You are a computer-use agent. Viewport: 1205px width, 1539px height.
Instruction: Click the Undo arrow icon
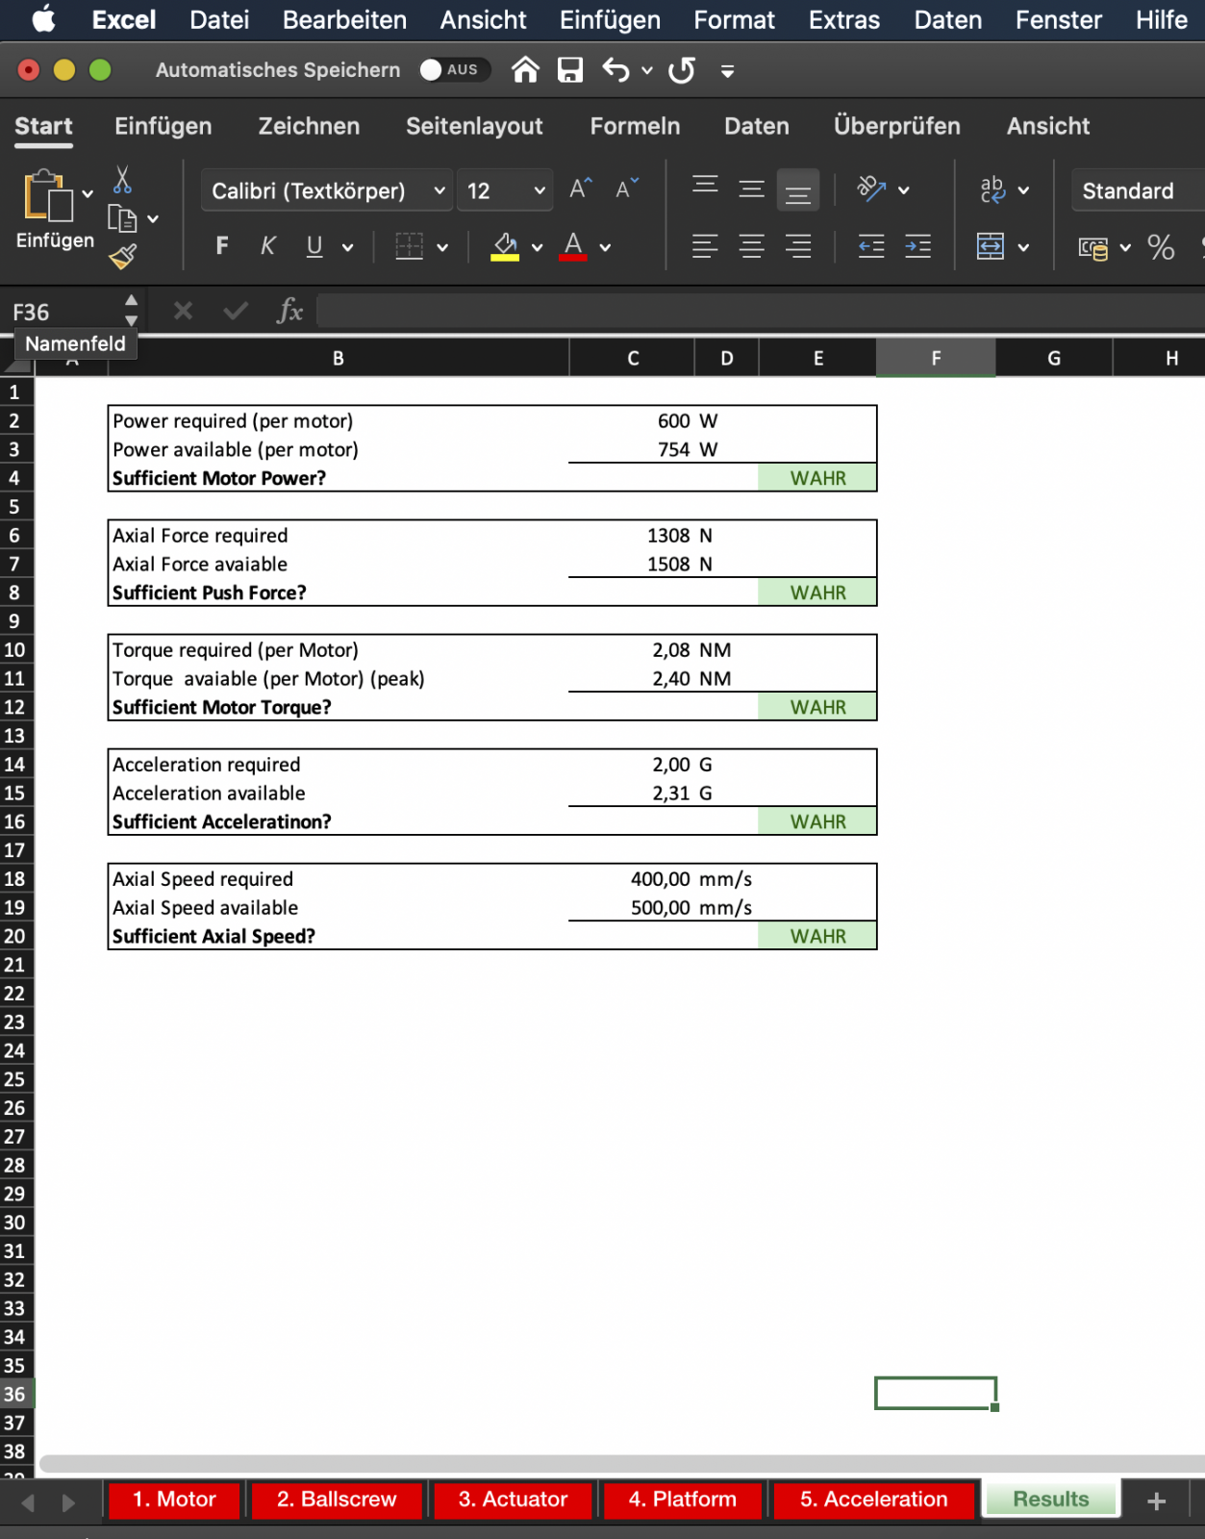coord(615,70)
